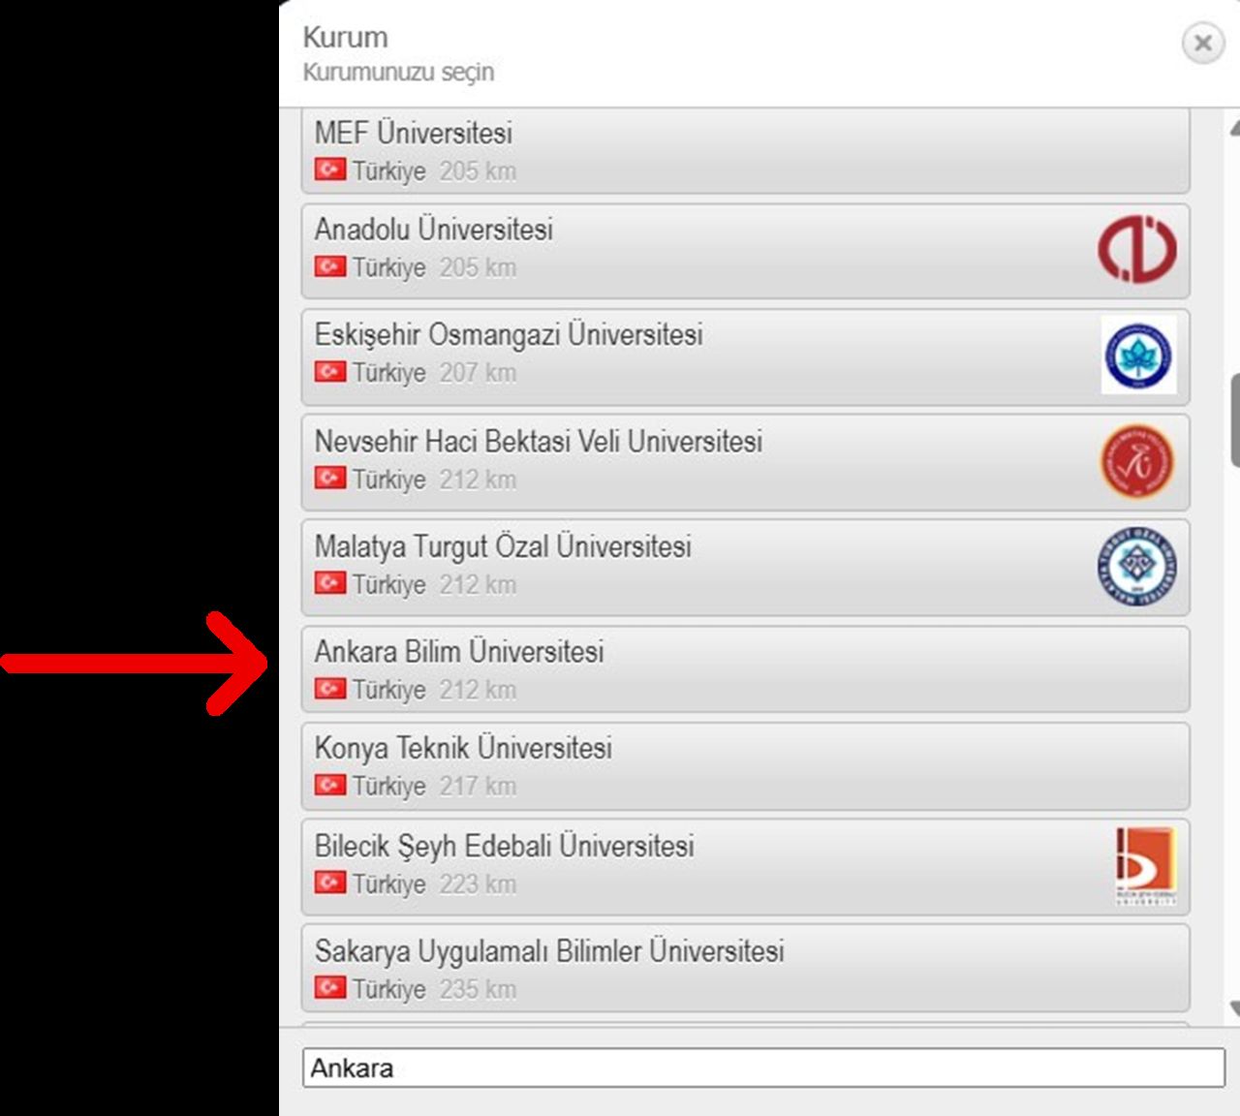Screen dimensions: 1240x1116
Task: Click the Malatya Turgut Özal Üniversitesi emblem
Action: tap(1137, 567)
